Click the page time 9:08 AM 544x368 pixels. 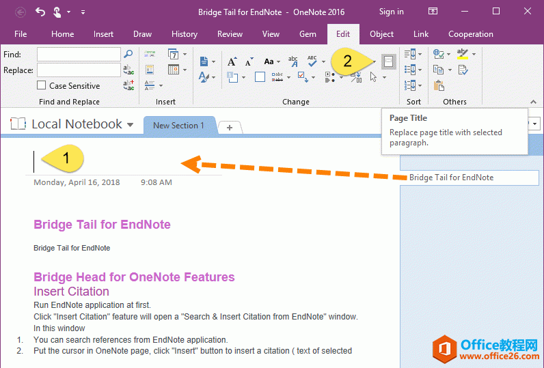click(x=156, y=182)
